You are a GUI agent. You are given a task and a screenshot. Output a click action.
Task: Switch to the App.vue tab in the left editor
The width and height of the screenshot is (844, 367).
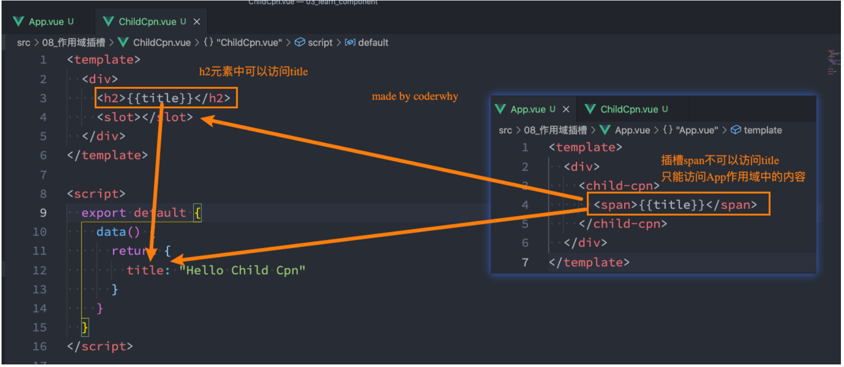[x=46, y=22]
